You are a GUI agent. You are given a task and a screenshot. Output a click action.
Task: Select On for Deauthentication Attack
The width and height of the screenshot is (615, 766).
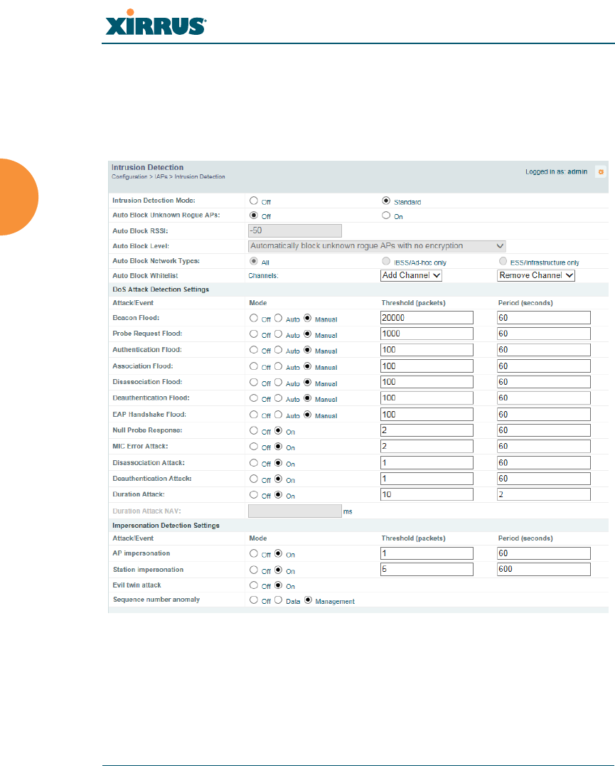278,479
